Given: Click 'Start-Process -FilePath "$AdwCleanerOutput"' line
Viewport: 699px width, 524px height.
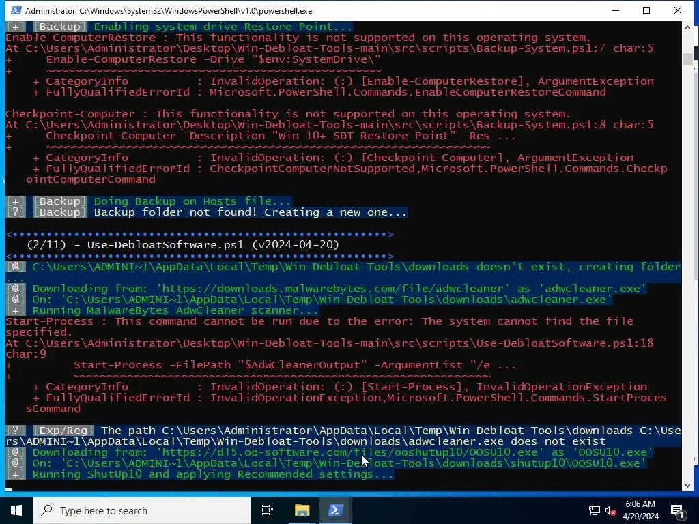Looking at the screenshot, I should [295, 365].
